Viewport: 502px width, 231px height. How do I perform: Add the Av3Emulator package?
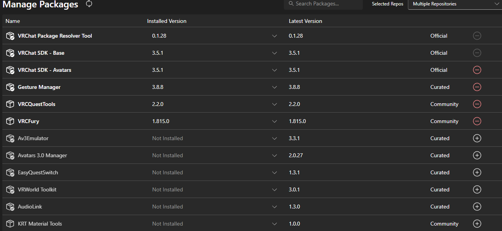pos(477,138)
